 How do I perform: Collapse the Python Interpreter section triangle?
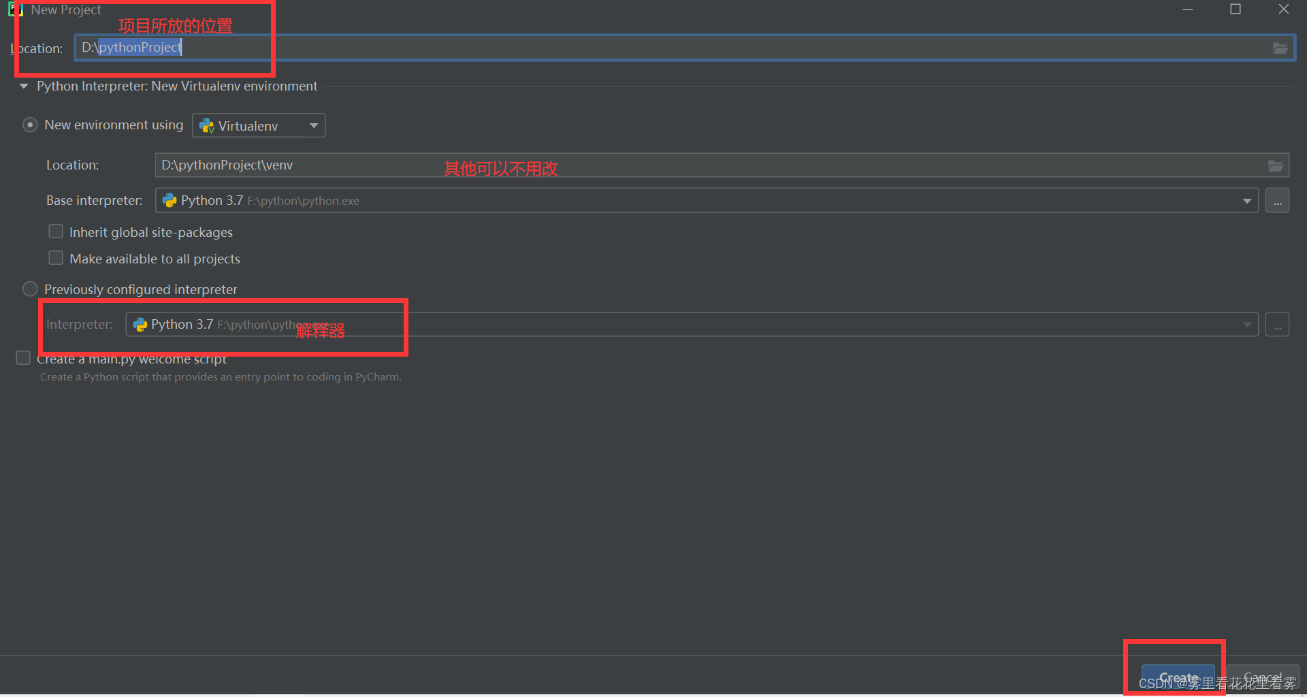24,86
